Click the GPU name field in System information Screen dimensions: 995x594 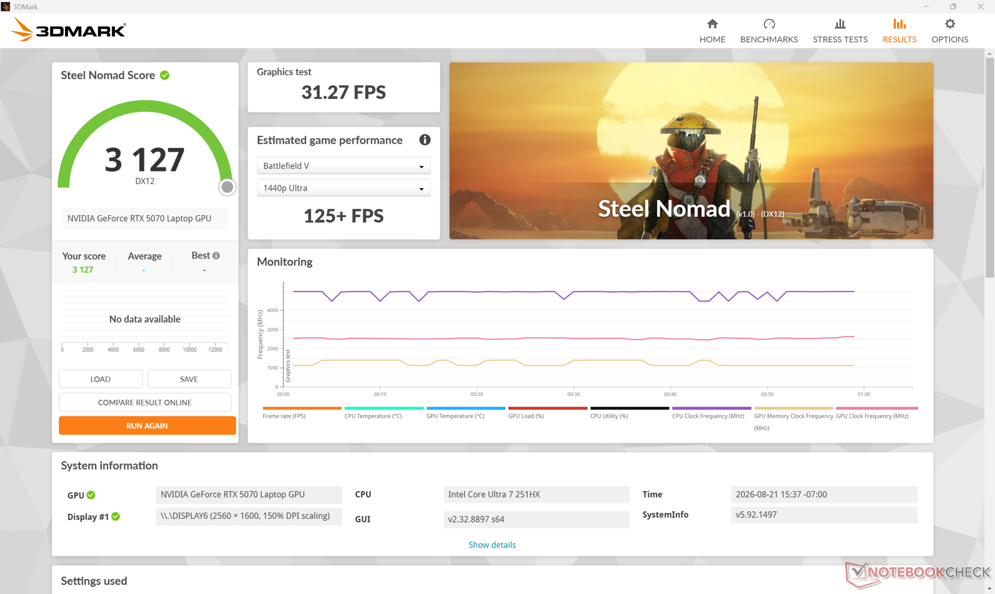[249, 494]
